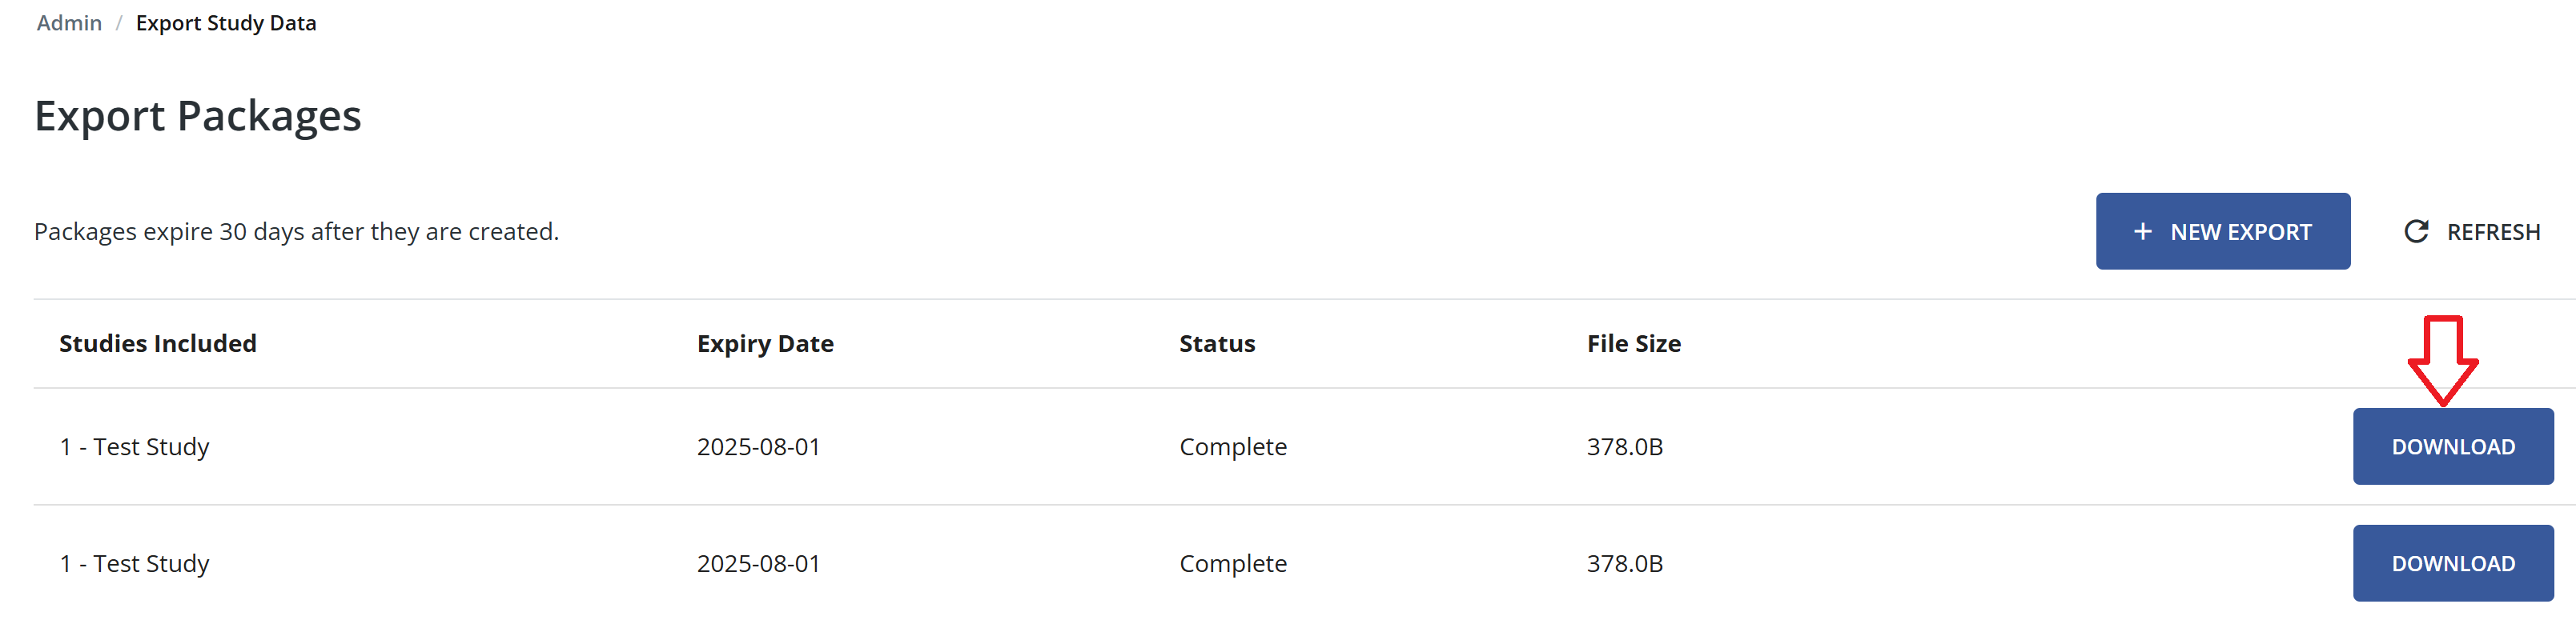Select the first 1 - Test Study row
Screen dimensions: 2576x620
pyautogui.click(x=135, y=446)
